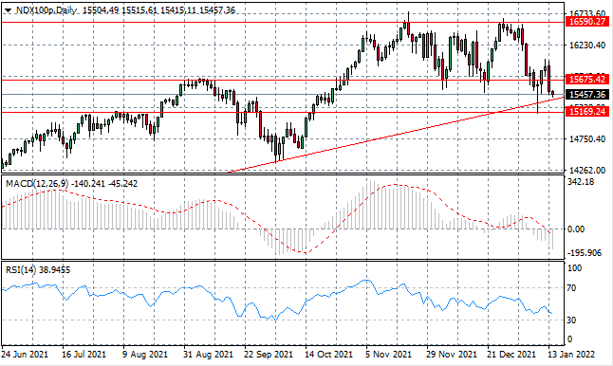The width and height of the screenshot is (613, 366).
Task: Click the 14 Oct 2021 date label
Action: tap(328, 355)
